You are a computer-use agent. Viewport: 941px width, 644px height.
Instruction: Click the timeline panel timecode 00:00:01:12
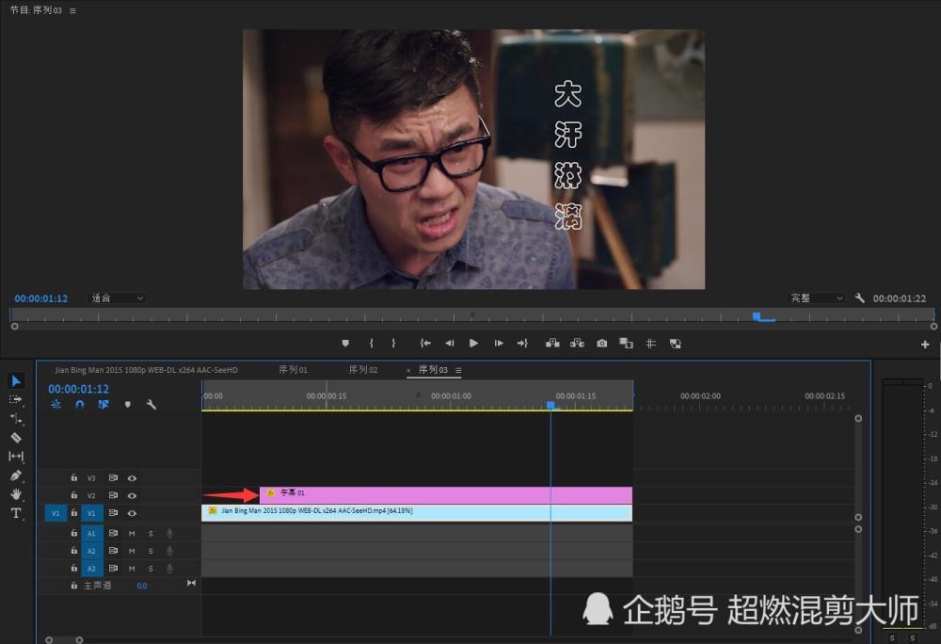(x=79, y=389)
